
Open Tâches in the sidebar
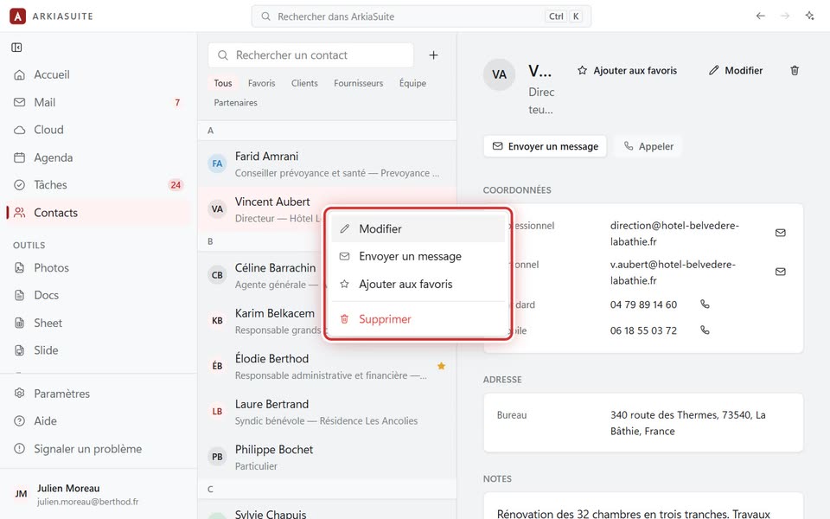(x=99, y=185)
